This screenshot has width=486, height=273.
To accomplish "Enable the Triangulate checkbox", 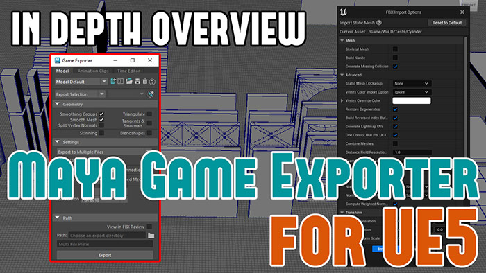I will click(149, 114).
